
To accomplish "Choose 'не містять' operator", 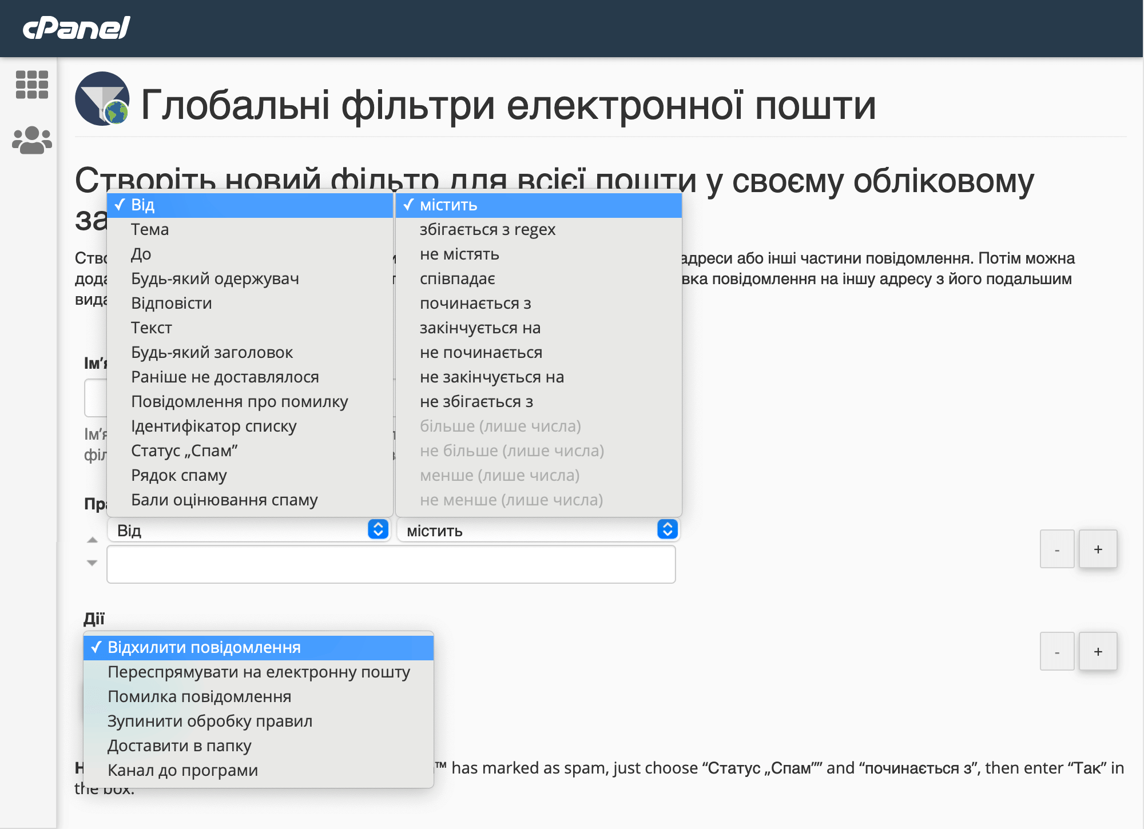I will tap(539, 254).
